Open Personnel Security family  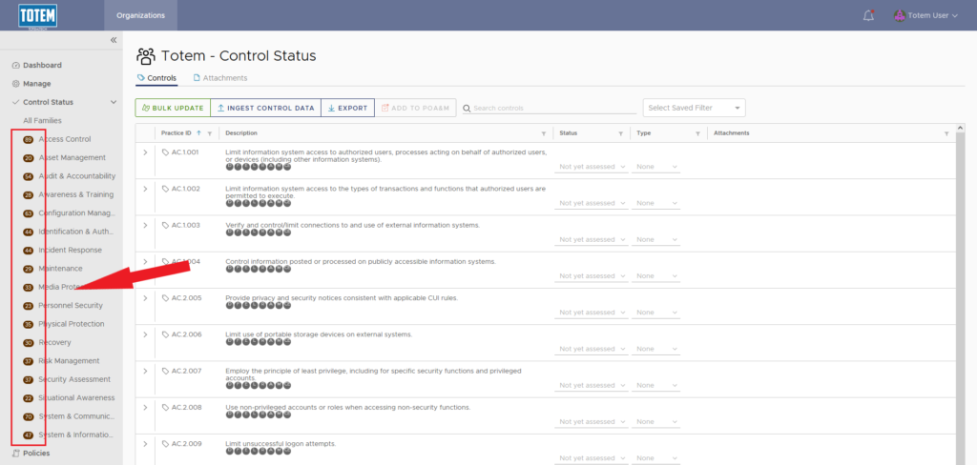click(71, 306)
